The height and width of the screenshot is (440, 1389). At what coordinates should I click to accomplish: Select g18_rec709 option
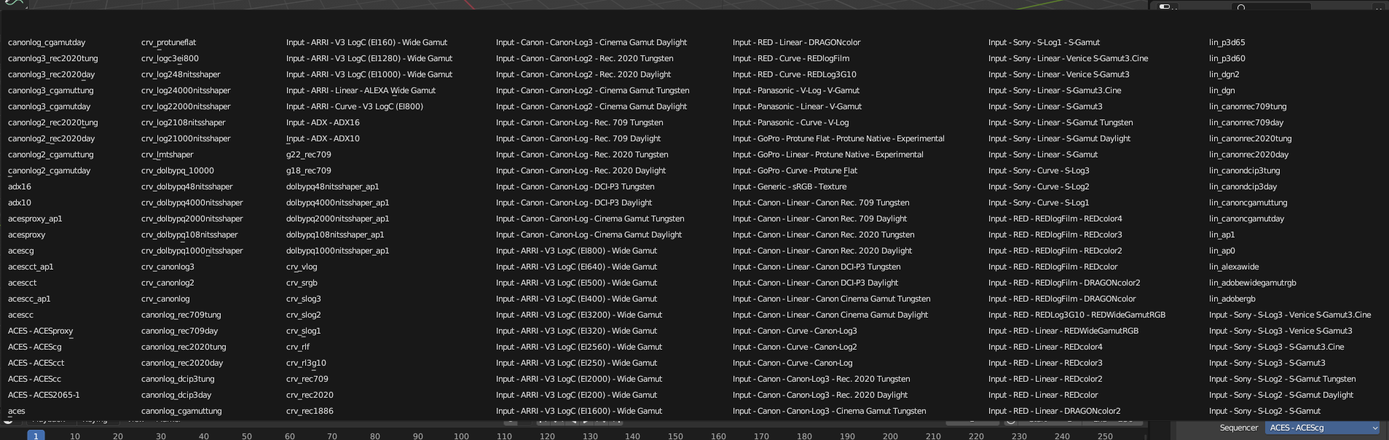pyautogui.click(x=309, y=170)
